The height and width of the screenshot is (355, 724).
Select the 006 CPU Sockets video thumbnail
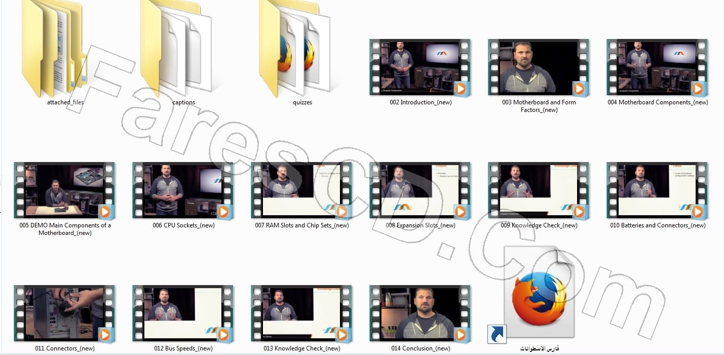183,191
